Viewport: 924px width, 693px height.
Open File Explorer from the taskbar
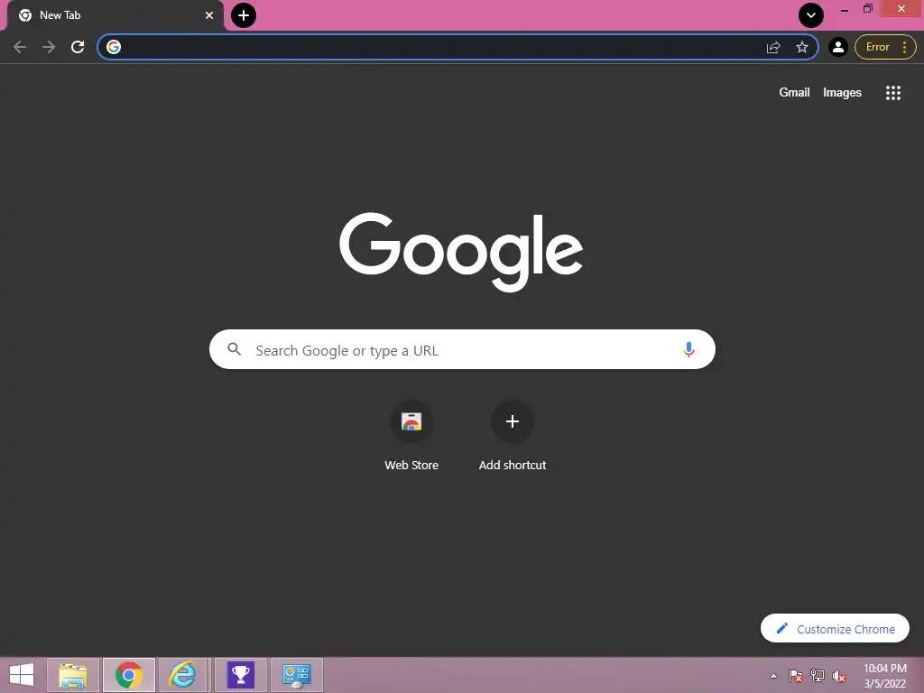[73, 675]
